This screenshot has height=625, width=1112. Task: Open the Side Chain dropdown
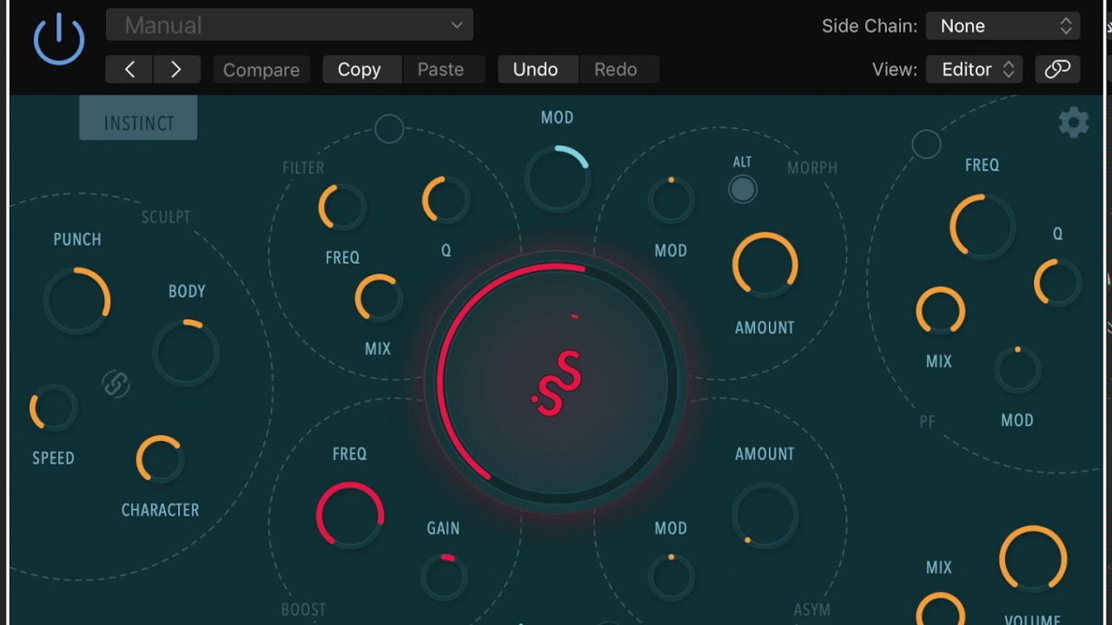(1003, 26)
